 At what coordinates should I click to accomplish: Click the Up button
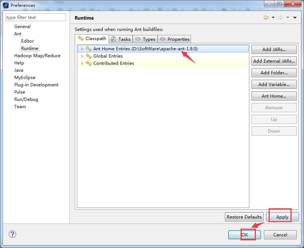coord(274,119)
